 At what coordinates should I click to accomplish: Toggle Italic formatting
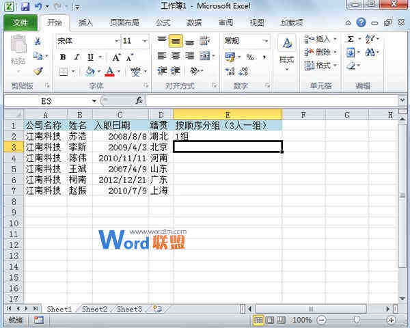[x=77, y=57]
